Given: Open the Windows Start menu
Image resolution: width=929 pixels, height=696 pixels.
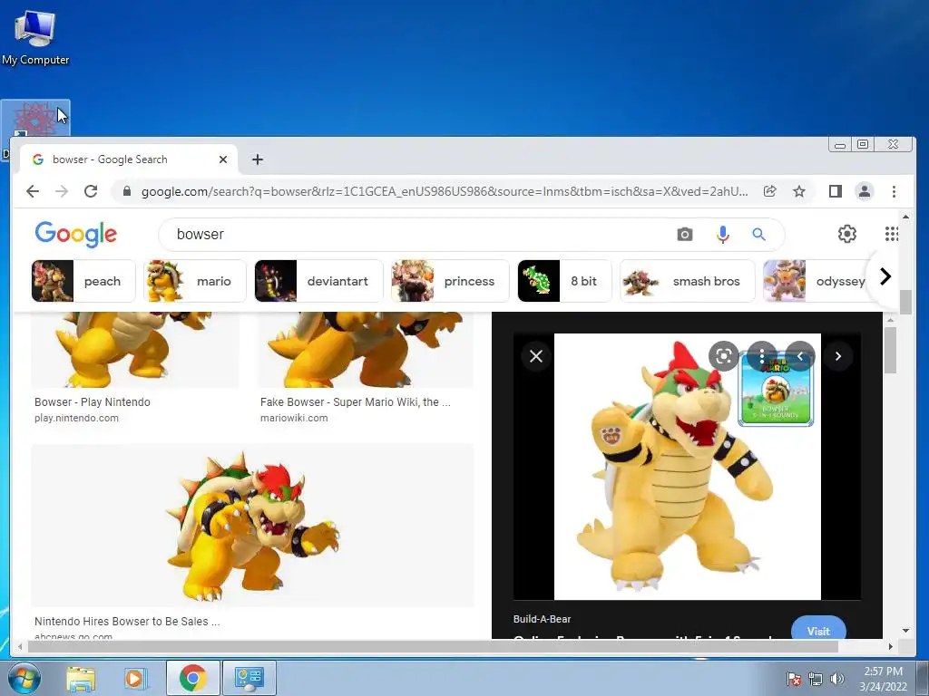Looking at the screenshot, I should coord(24,678).
